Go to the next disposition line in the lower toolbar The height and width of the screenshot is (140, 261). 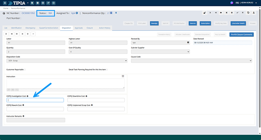17,34
